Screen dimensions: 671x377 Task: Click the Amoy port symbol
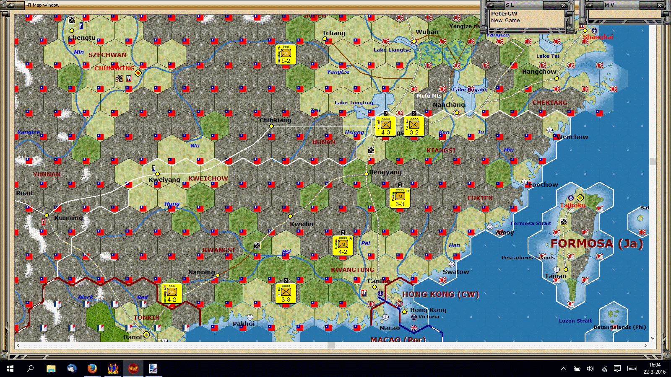[x=490, y=226]
